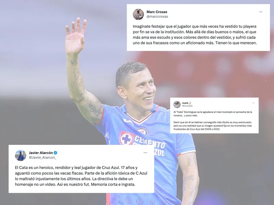The width and height of the screenshot is (274, 205).
Task: Click the Javier Alarcón display name
Action: tap(41, 153)
